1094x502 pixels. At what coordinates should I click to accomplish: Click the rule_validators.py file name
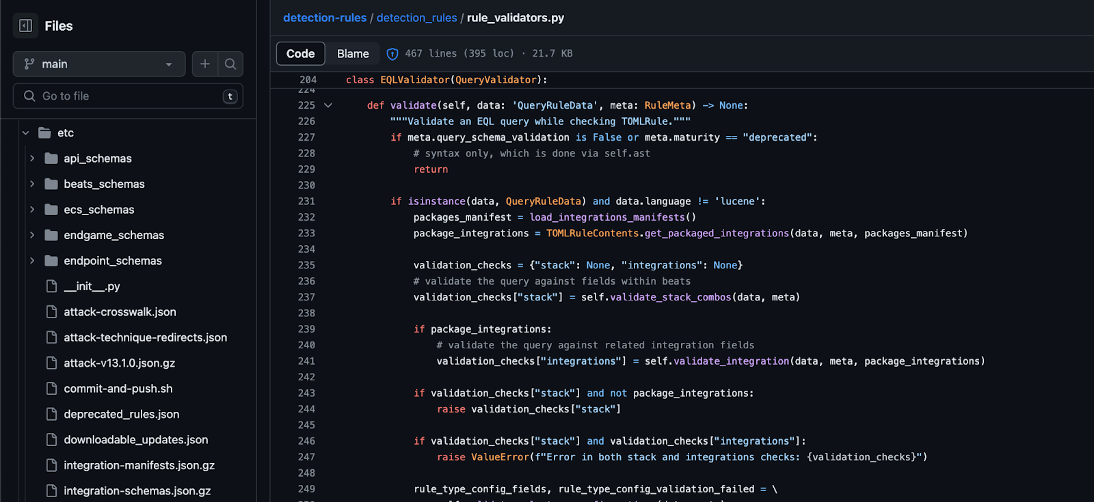tap(516, 18)
